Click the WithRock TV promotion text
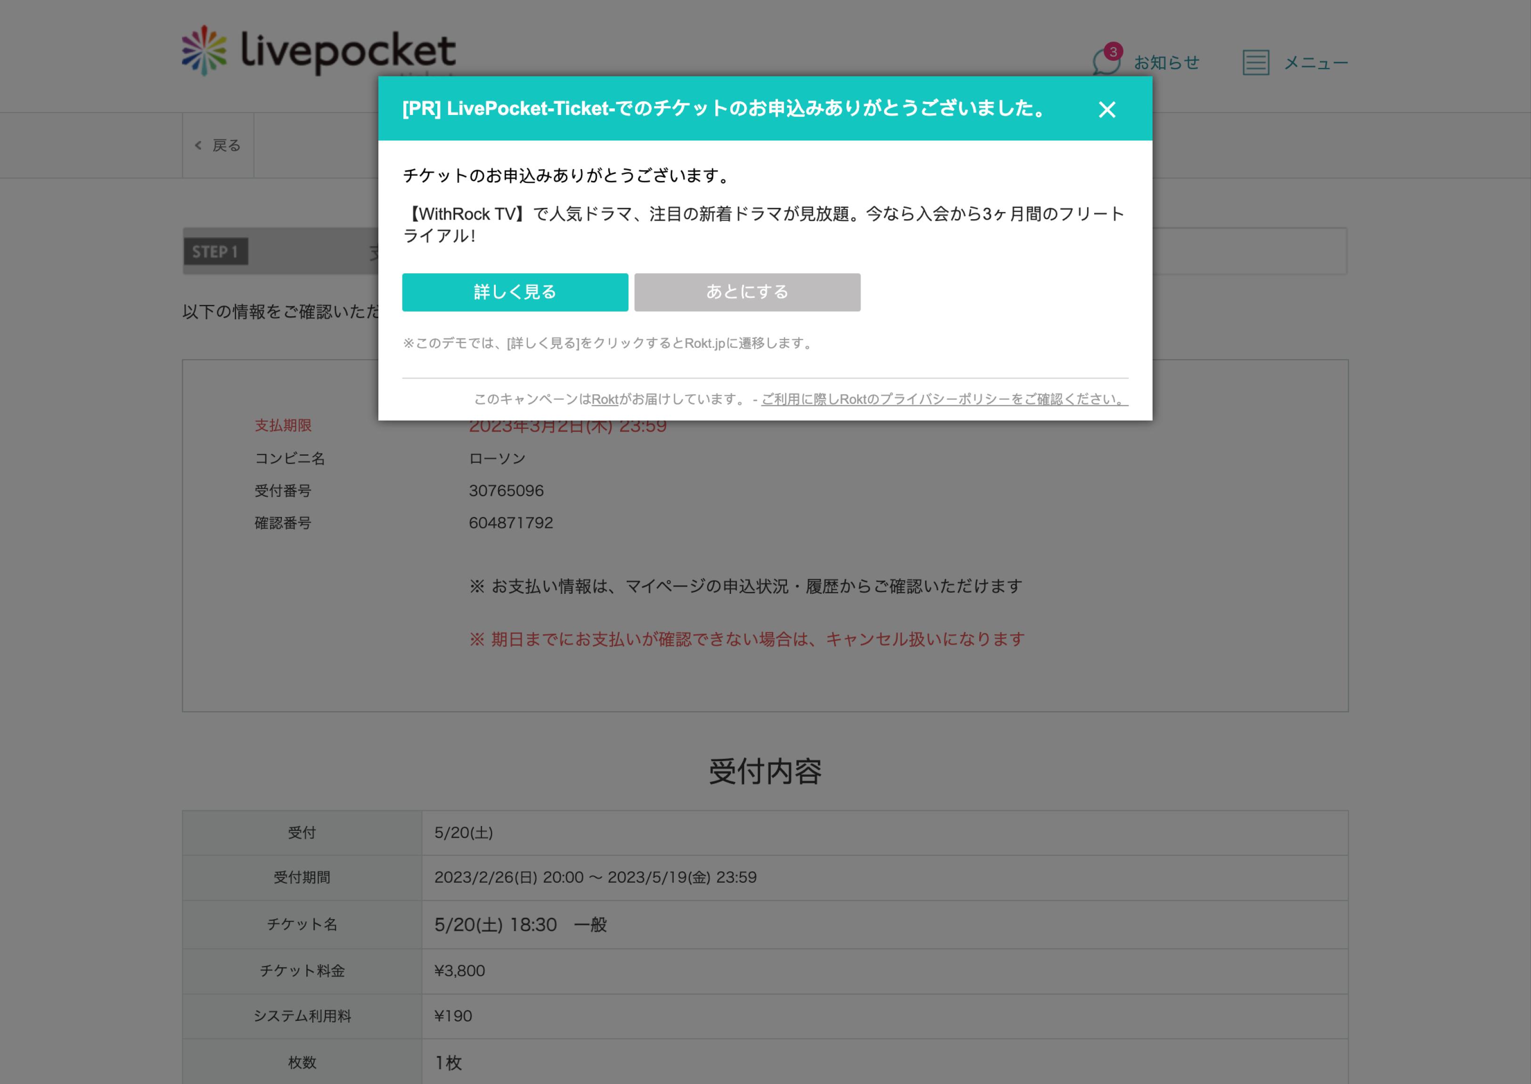1531x1084 pixels. point(763,225)
